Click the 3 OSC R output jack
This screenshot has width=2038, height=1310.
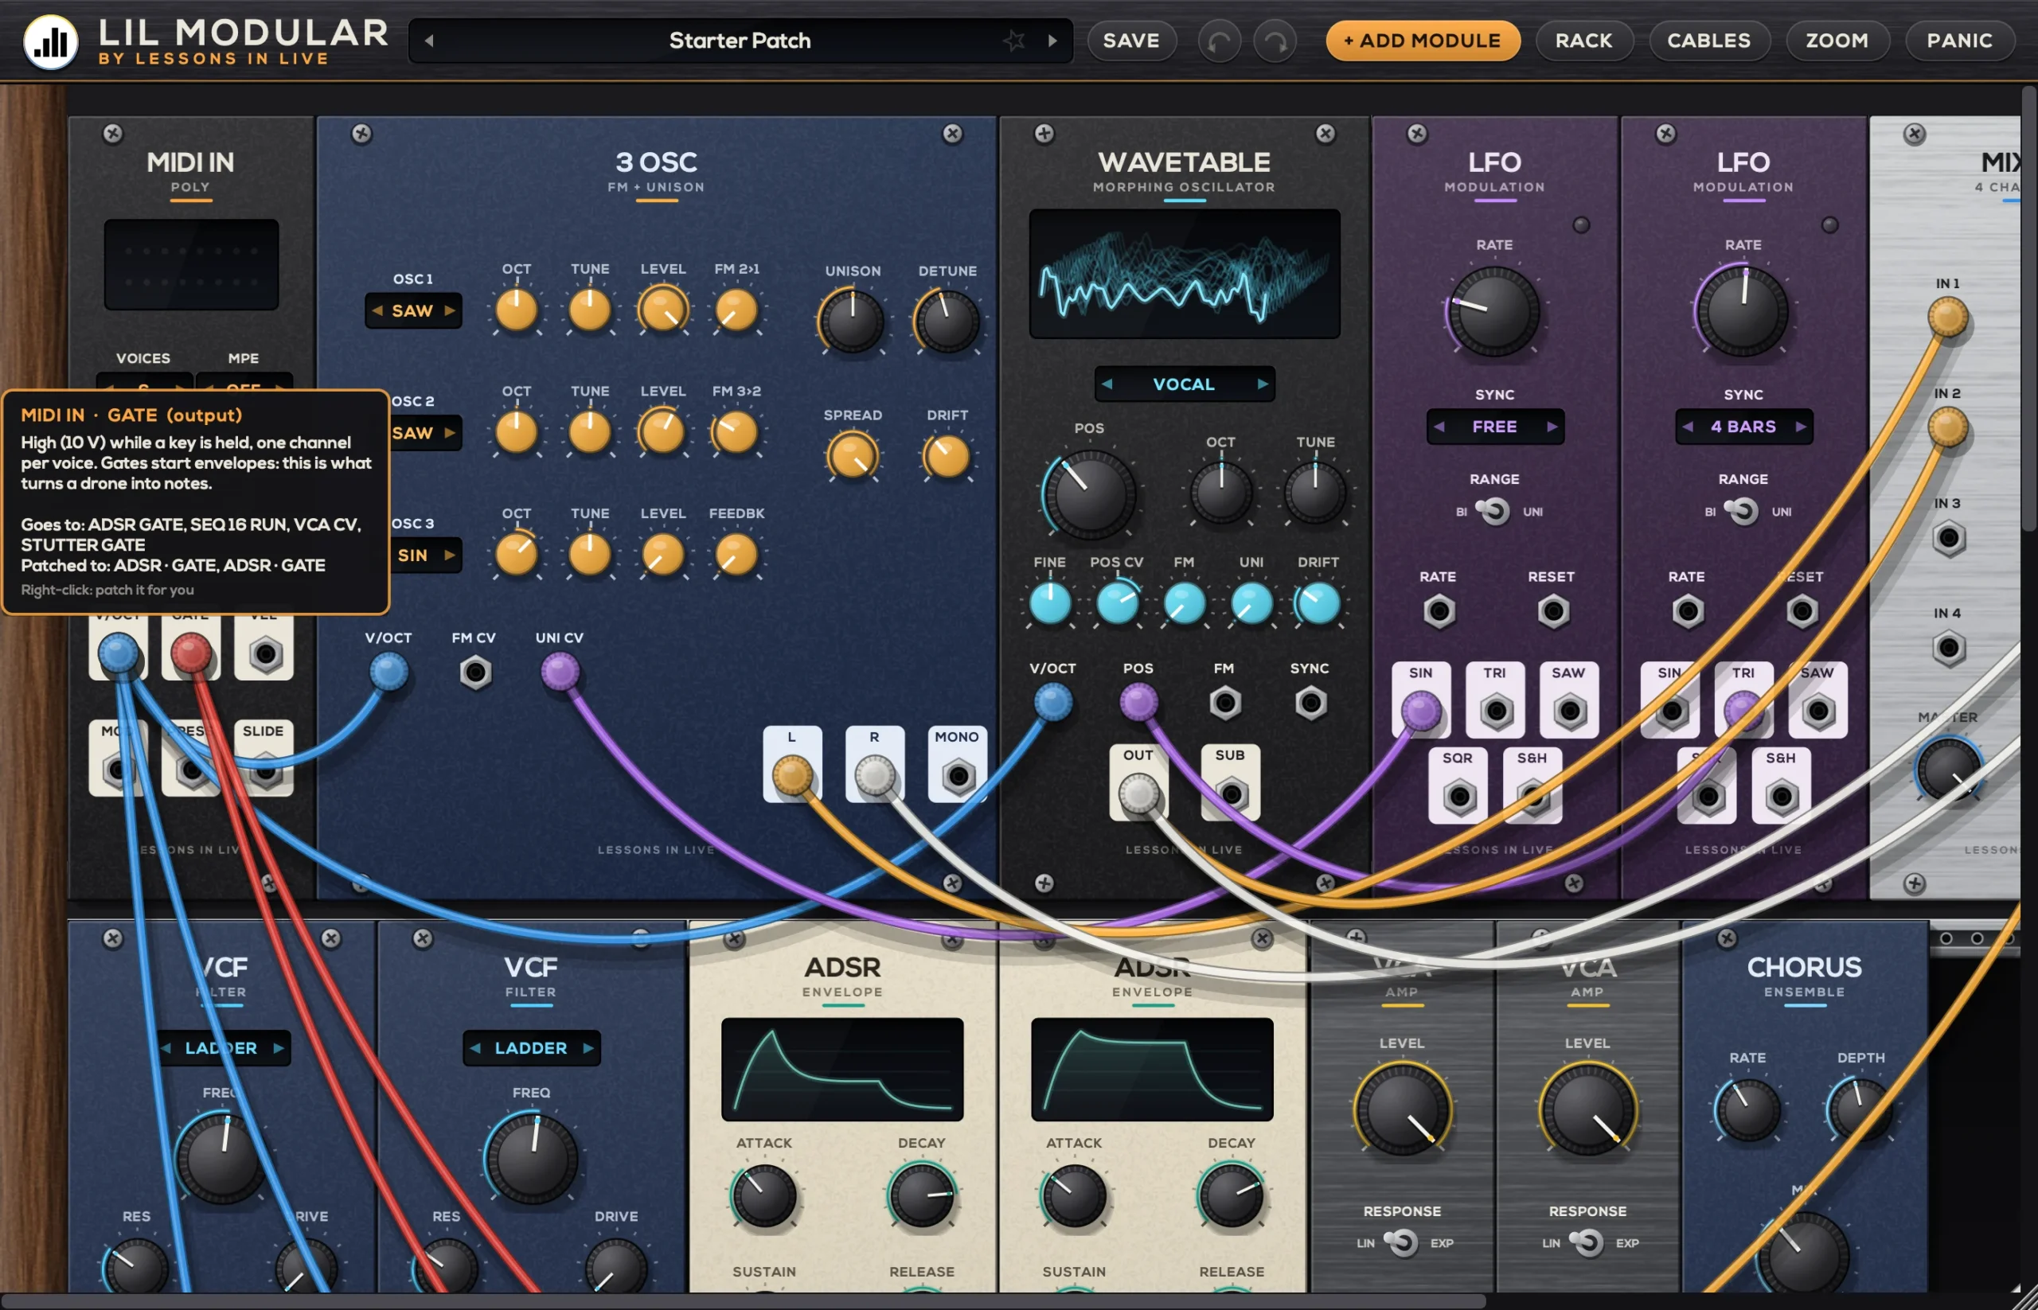876,776
